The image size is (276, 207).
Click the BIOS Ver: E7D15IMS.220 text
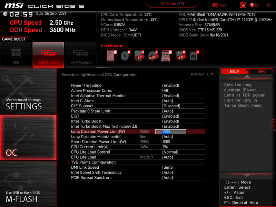(x=200, y=30)
